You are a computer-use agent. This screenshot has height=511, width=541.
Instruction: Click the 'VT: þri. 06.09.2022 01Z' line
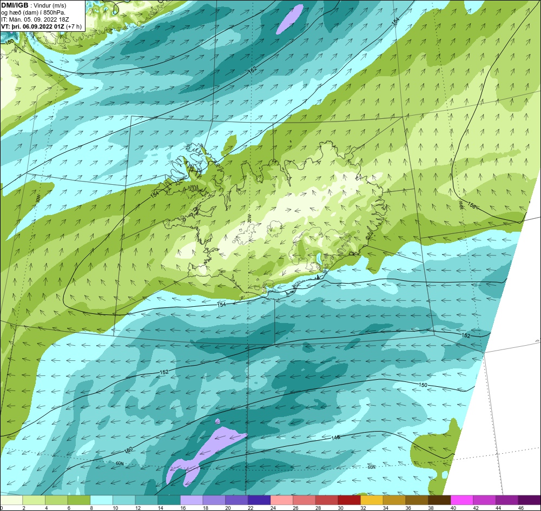click(33, 26)
